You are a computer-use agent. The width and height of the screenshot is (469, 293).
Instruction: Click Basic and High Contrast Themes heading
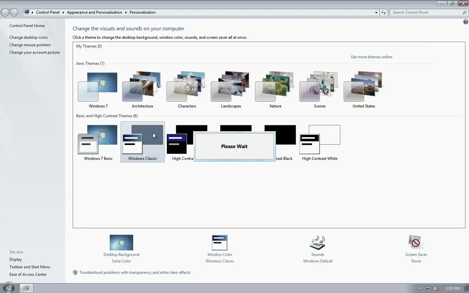coord(107,116)
